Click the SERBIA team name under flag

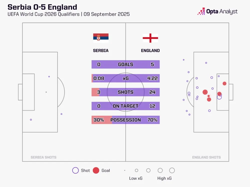(101, 51)
